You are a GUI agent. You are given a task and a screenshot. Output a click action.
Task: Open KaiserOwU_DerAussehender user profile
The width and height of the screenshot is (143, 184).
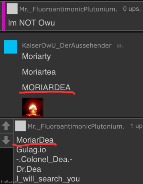click(67, 45)
